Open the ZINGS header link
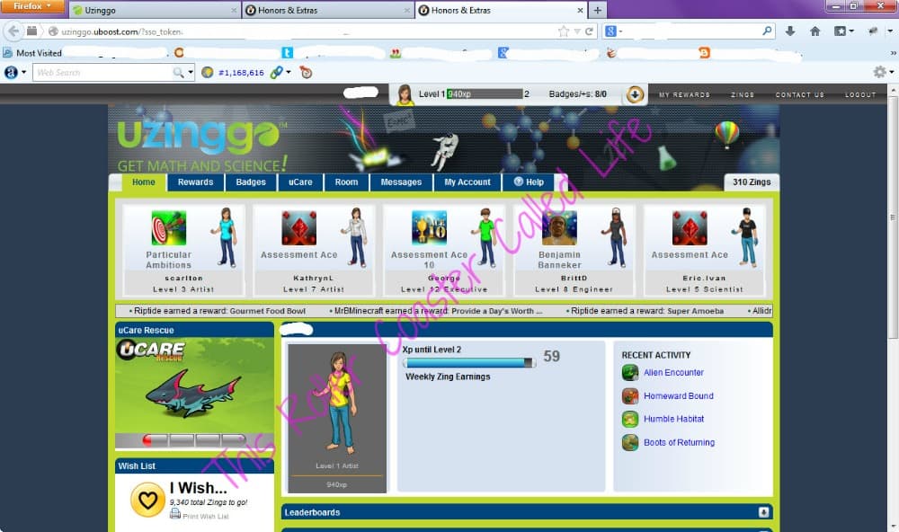This screenshot has width=899, height=532. [x=743, y=94]
